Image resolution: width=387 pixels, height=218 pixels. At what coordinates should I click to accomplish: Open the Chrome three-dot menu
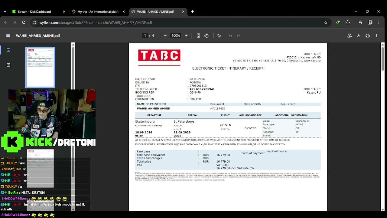coord(379,22)
